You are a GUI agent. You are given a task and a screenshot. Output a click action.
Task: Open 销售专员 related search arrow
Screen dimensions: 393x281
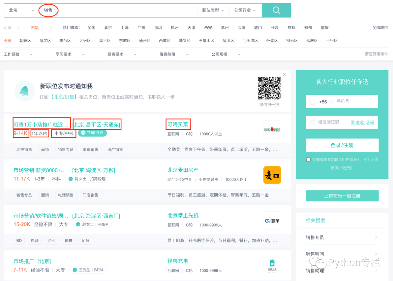[x=376, y=237]
